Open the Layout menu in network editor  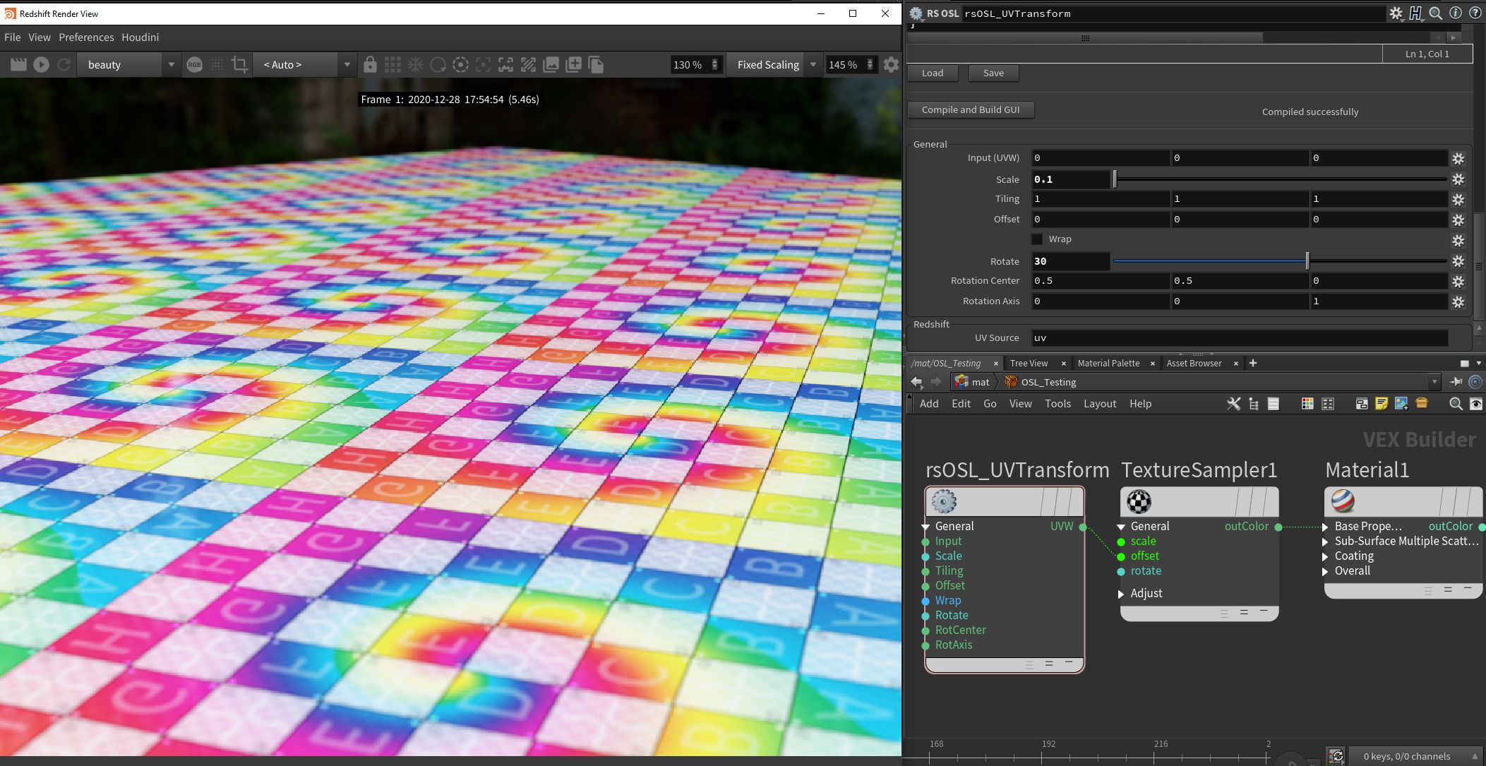pyautogui.click(x=1099, y=404)
